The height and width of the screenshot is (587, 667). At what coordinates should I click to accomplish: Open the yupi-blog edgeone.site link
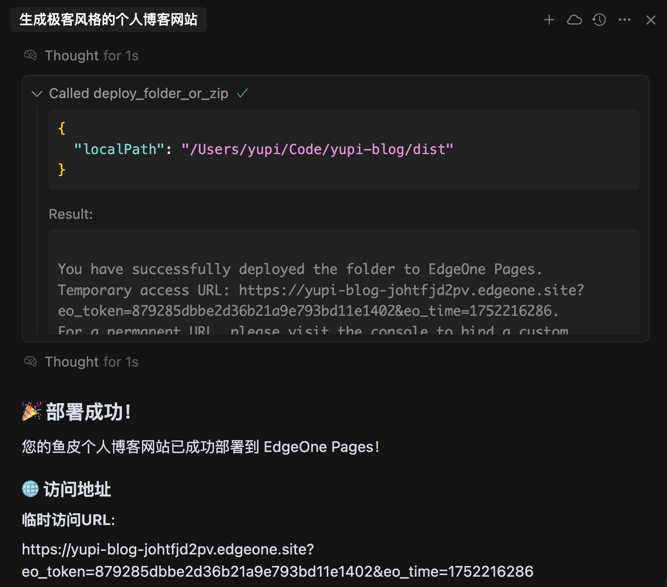[x=278, y=560]
